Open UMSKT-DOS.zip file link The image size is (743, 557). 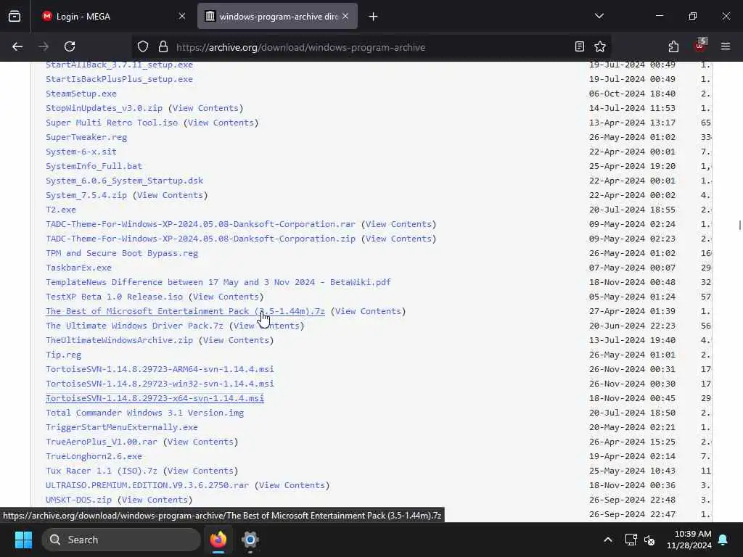coord(78,500)
